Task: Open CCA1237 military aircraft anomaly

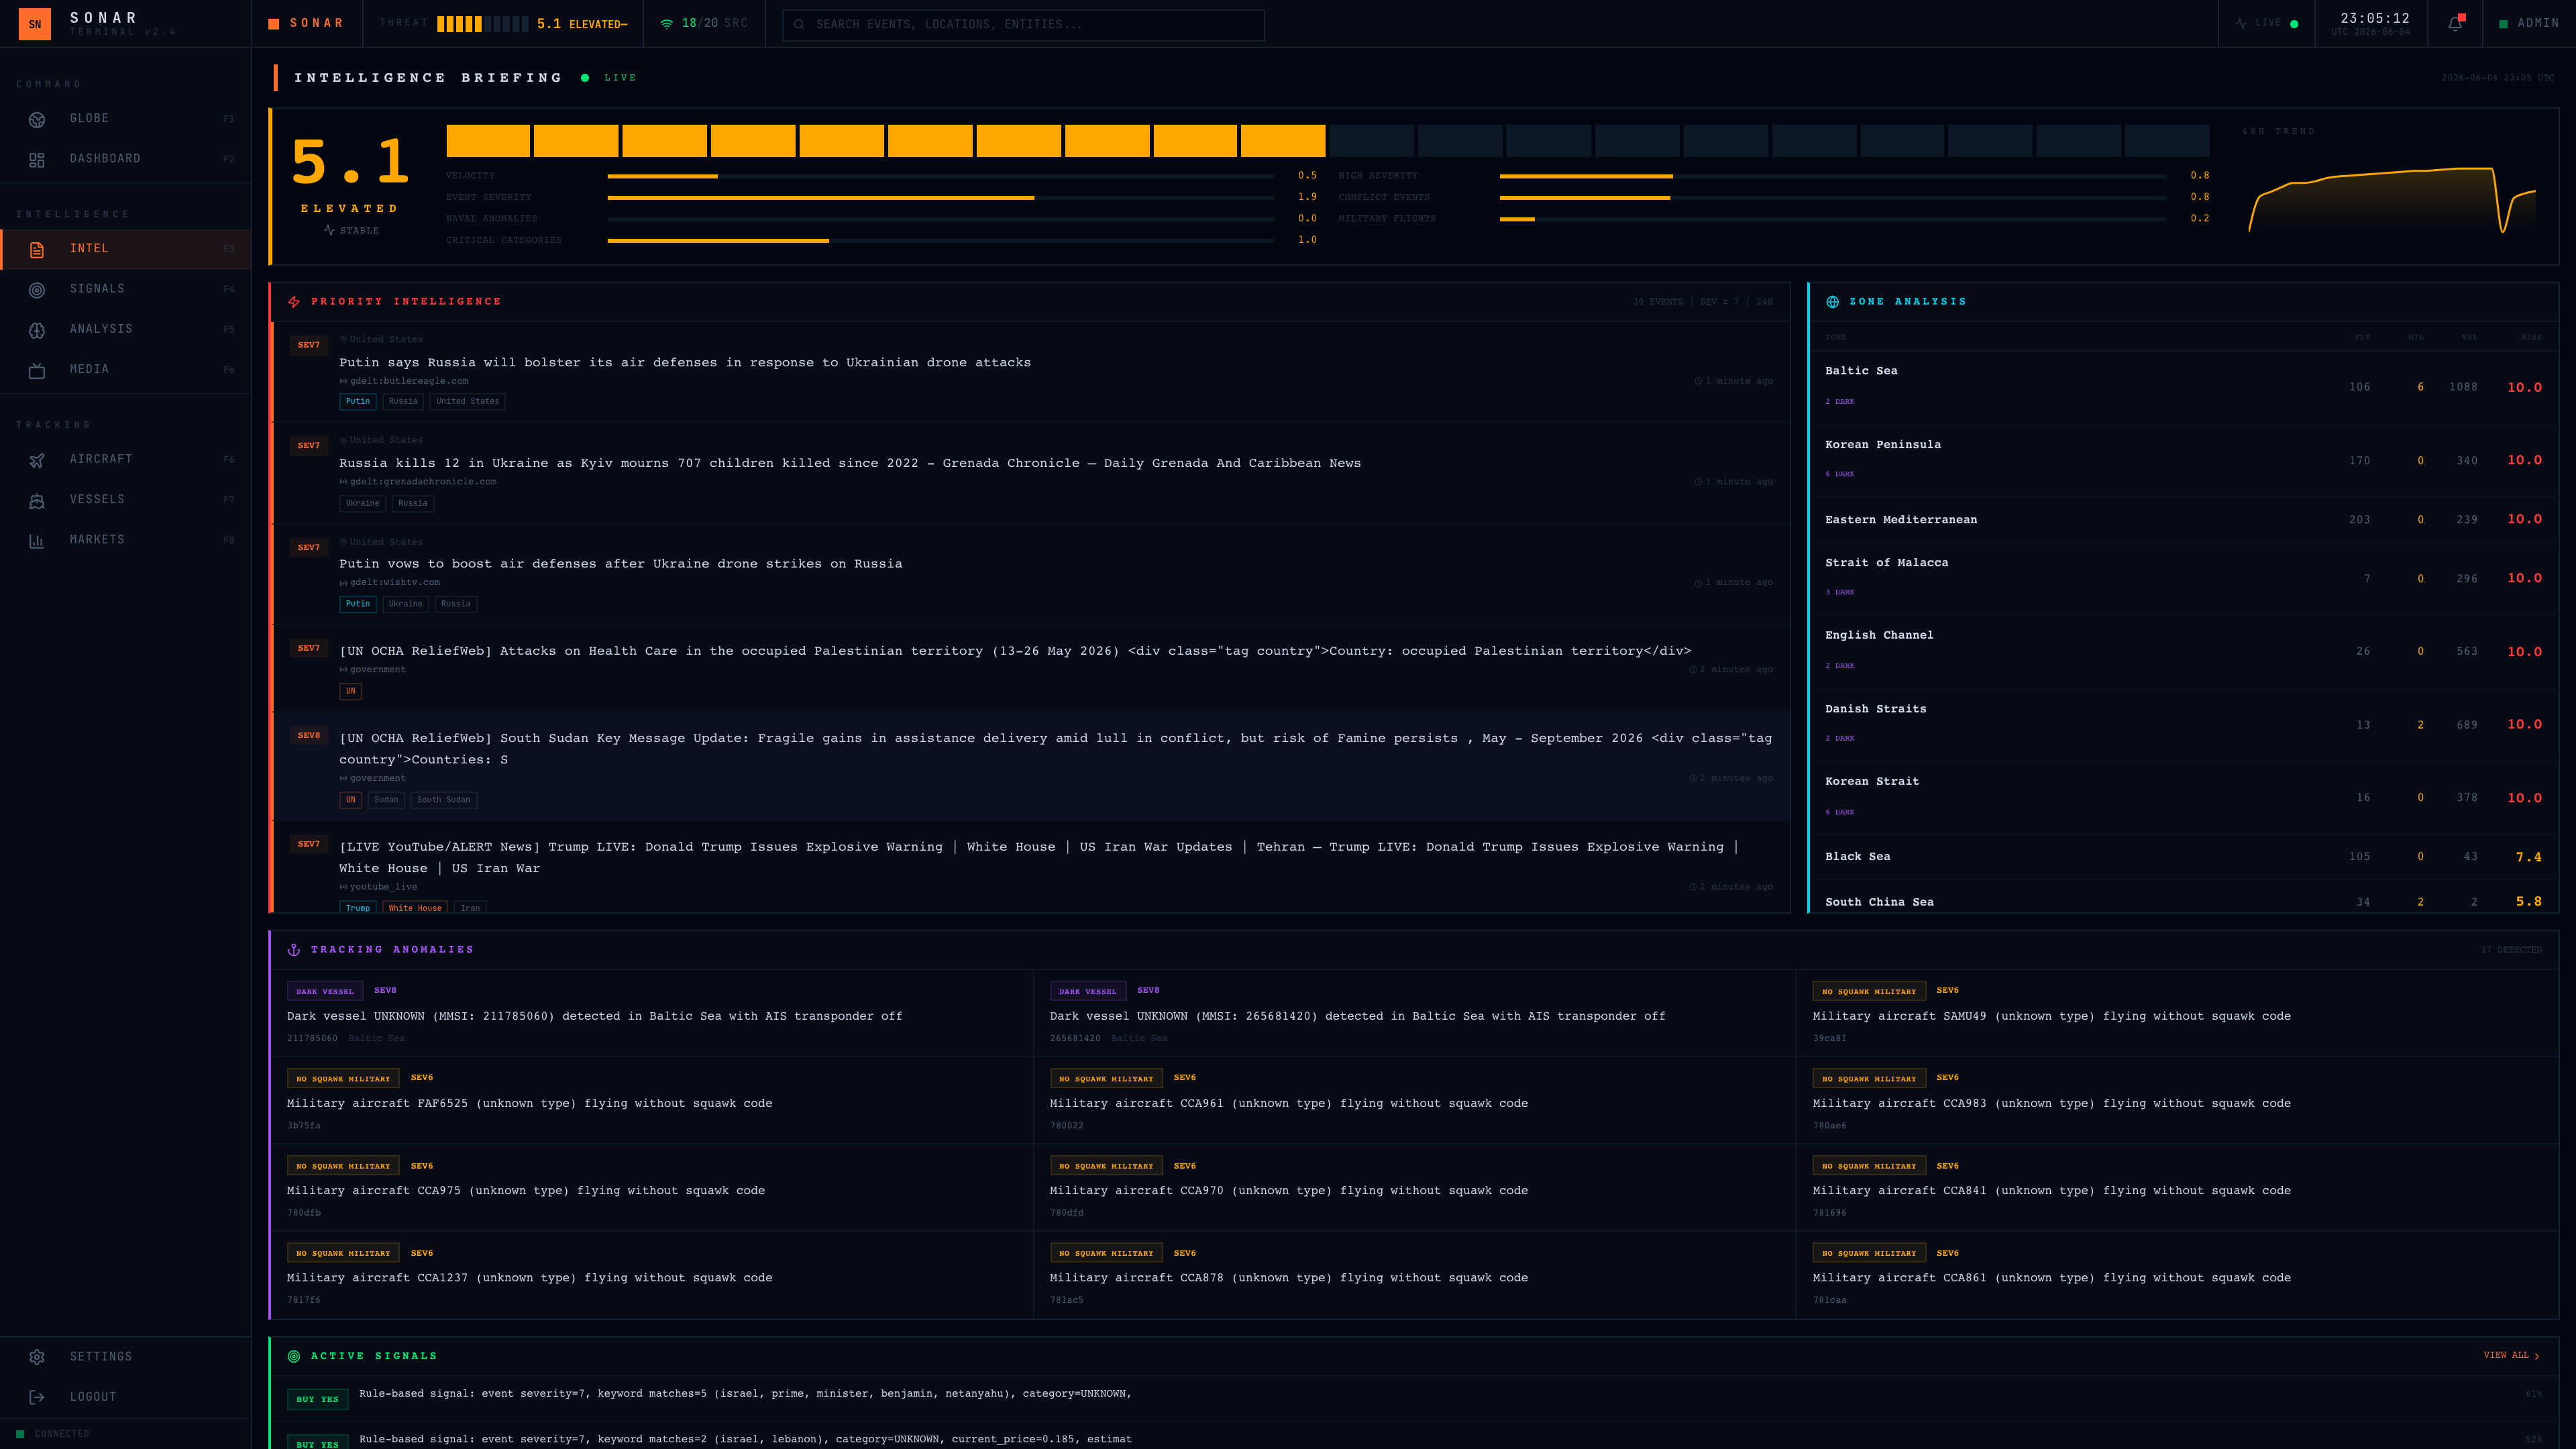Action: 651,1276
